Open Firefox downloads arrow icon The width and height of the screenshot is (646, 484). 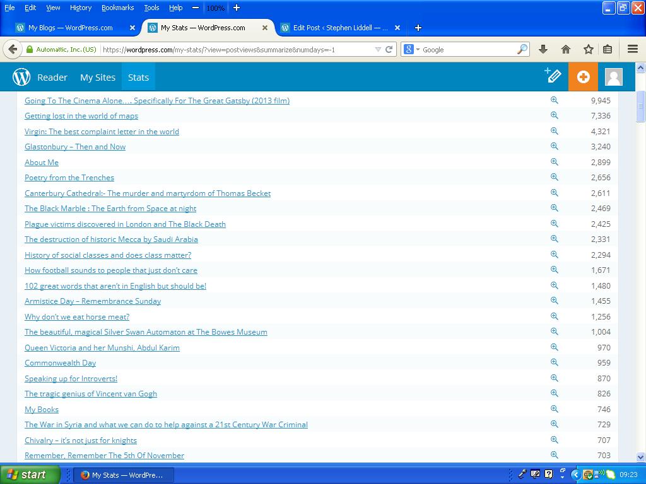(x=543, y=49)
